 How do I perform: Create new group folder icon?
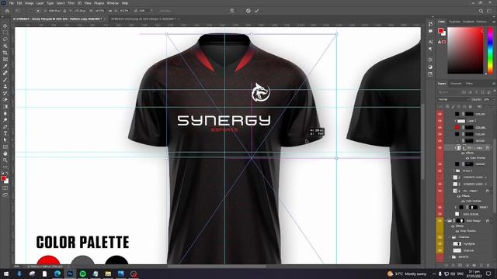[x=474, y=265]
